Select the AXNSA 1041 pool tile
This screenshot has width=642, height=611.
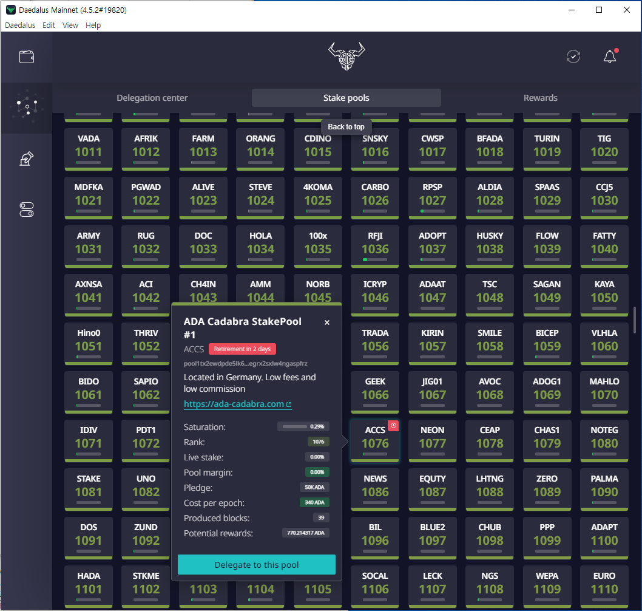coord(89,295)
